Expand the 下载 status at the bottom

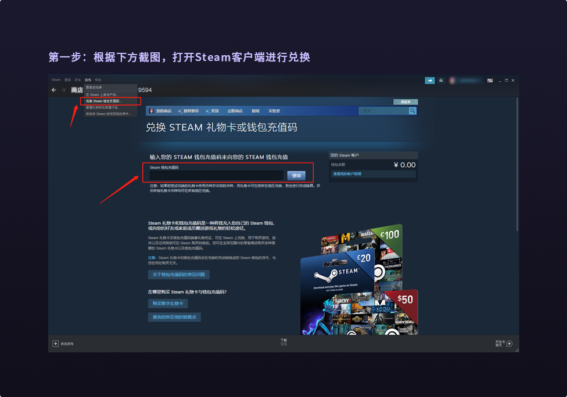(283, 342)
